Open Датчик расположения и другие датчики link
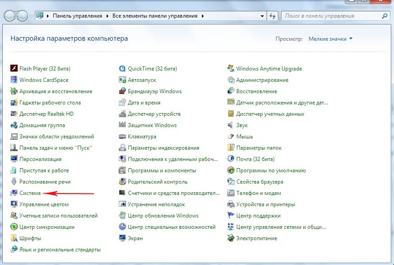394x265 pixels. coord(282,103)
